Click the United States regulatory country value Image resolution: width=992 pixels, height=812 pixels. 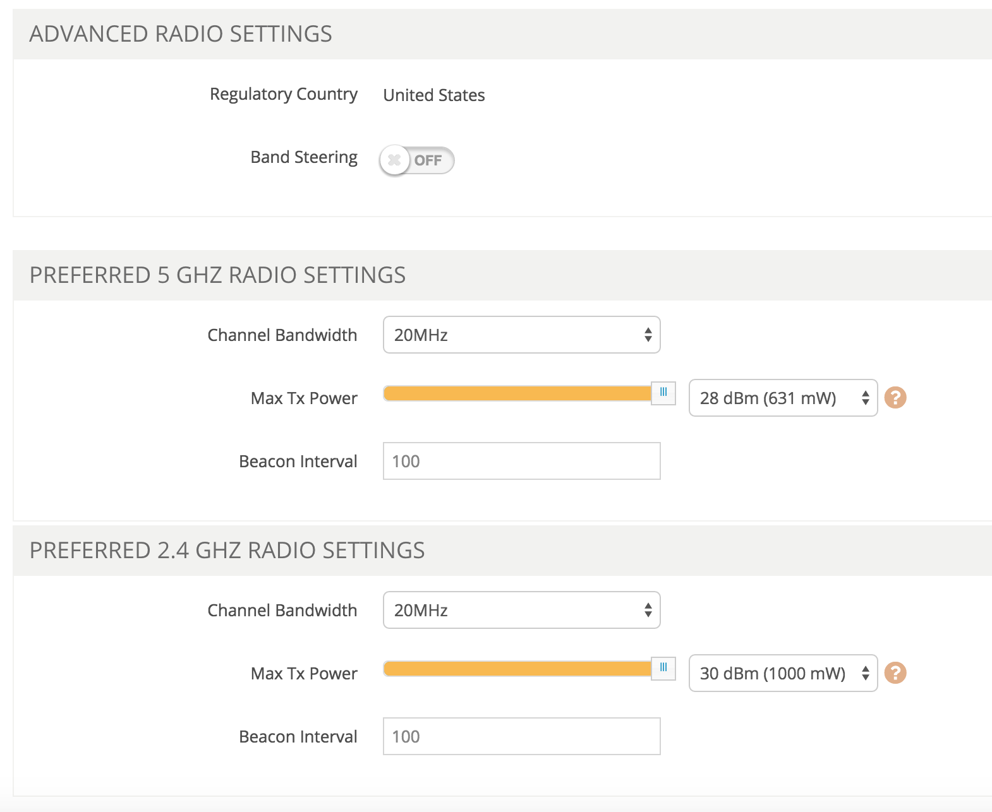click(434, 95)
